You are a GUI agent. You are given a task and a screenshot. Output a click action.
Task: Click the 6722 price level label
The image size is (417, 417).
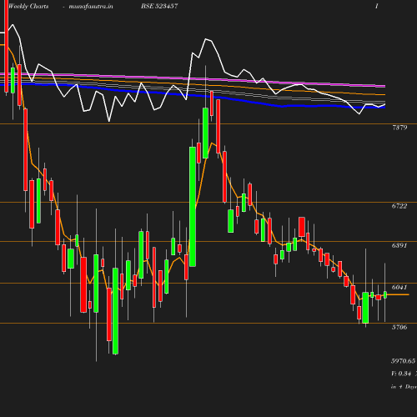[399, 206]
